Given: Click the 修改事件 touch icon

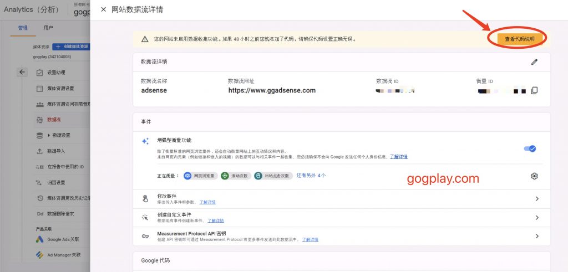Looking at the screenshot, I should point(145,198).
